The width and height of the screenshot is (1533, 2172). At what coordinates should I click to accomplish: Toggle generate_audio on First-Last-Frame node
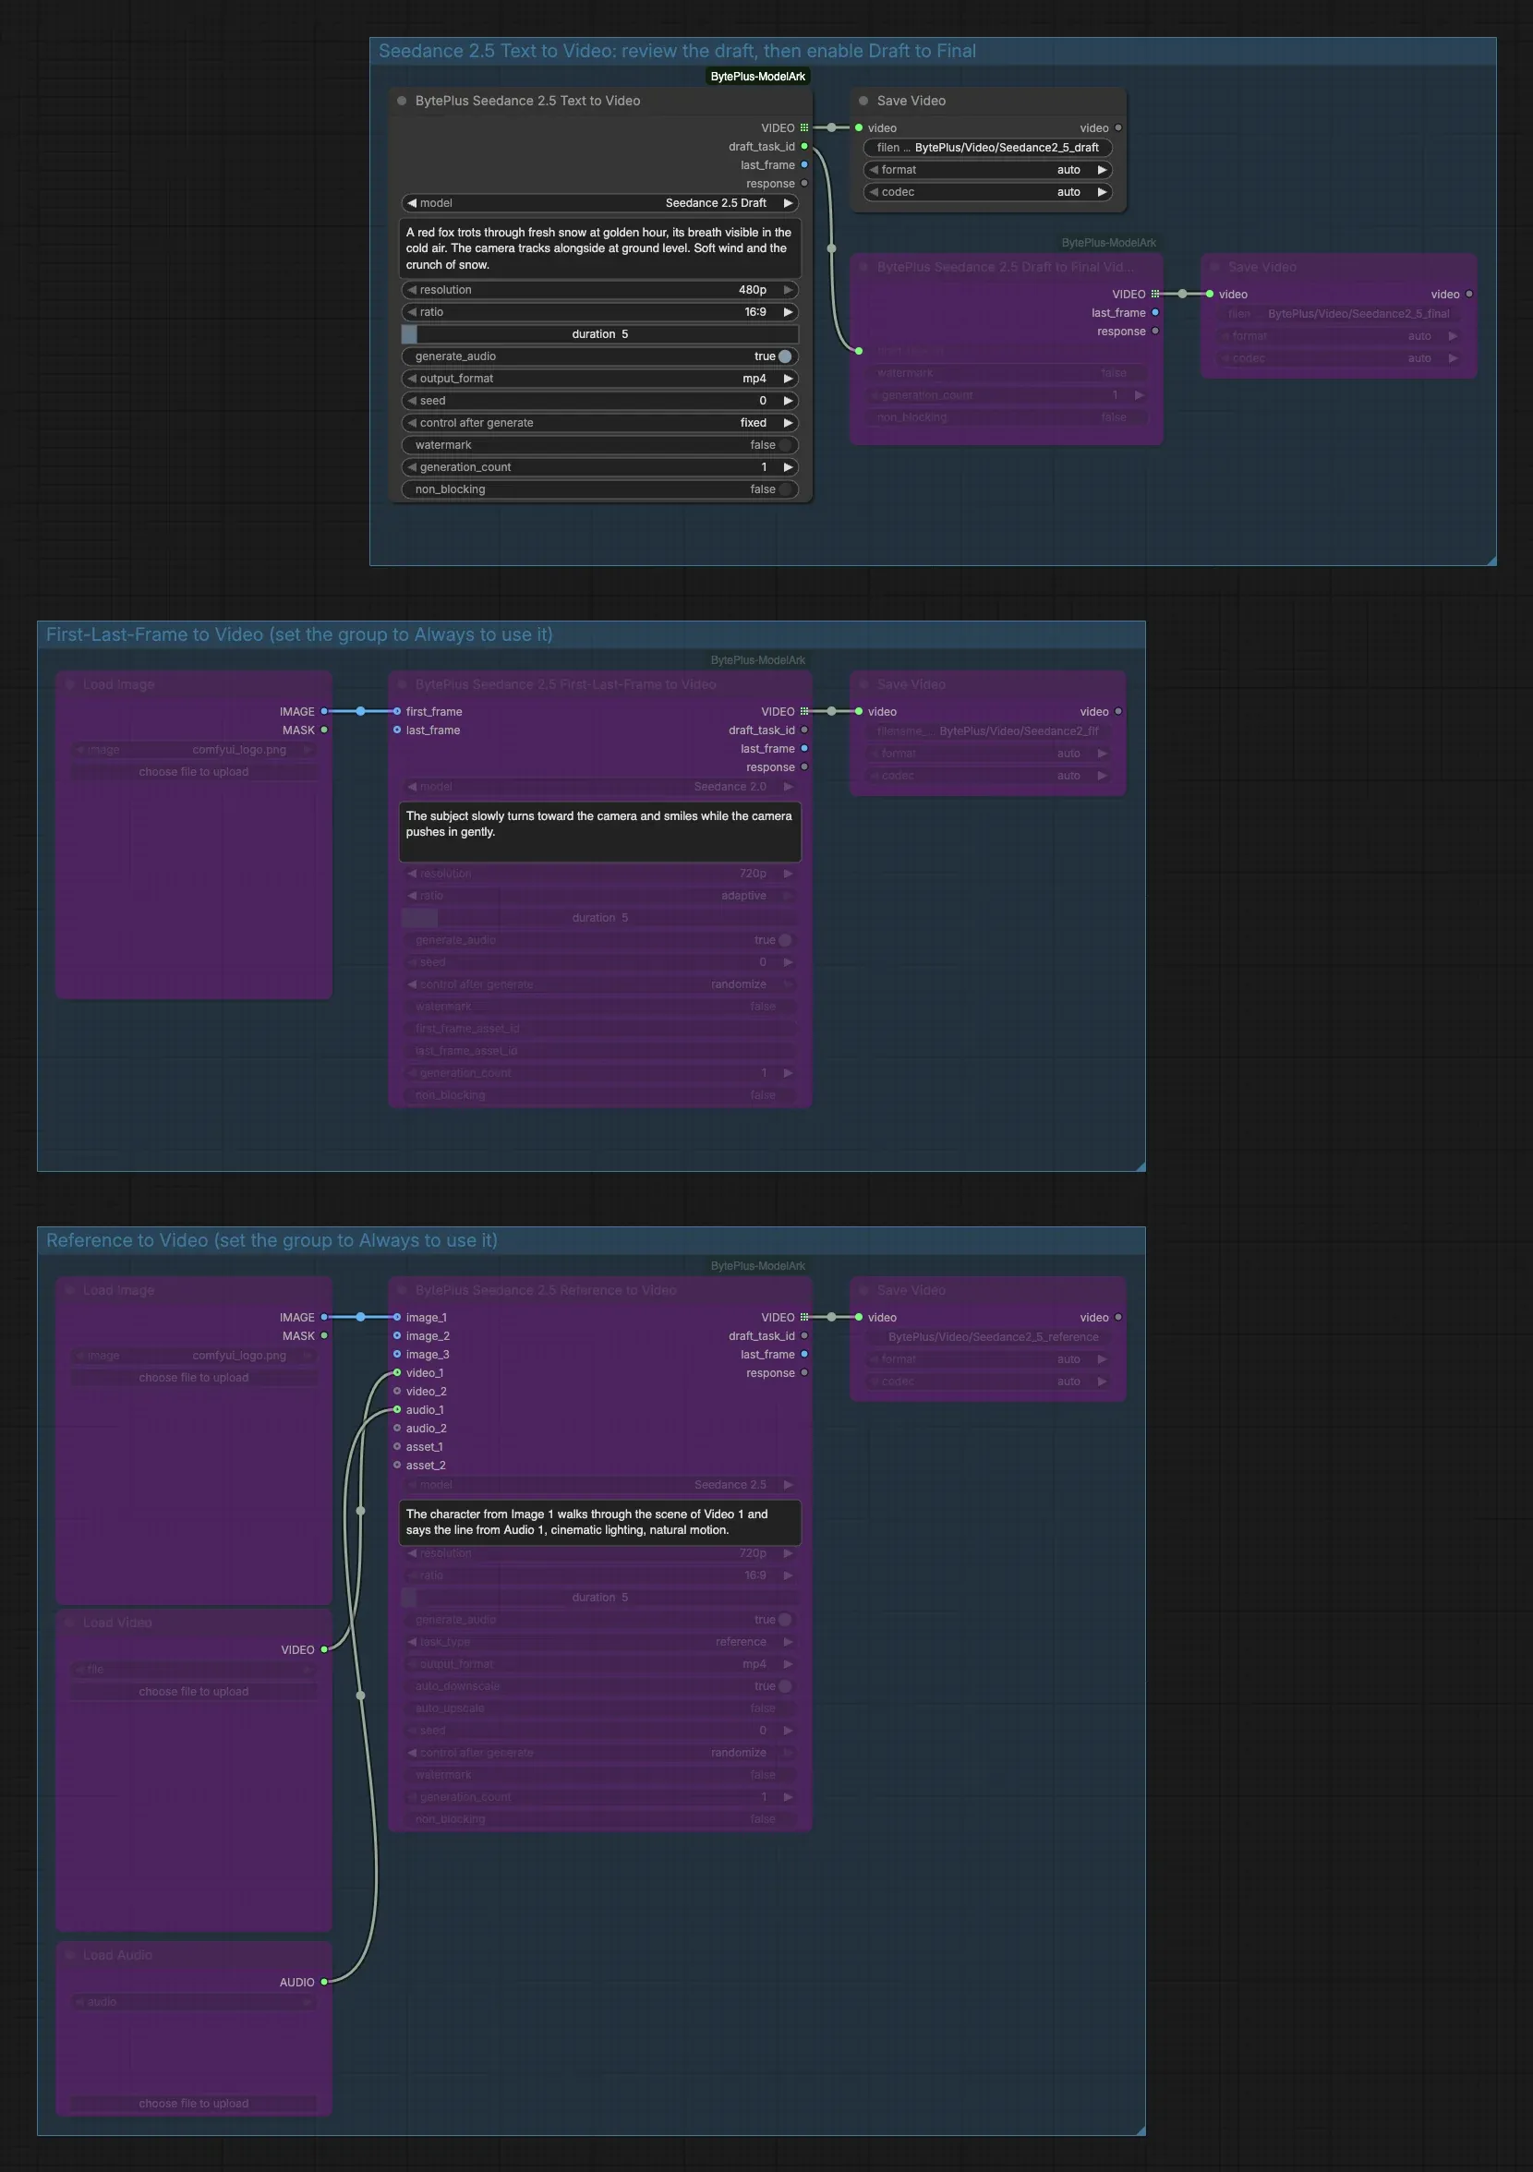click(x=600, y=940)
